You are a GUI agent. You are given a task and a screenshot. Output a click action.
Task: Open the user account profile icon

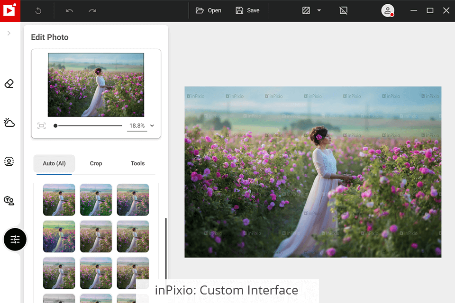point(388,10)
